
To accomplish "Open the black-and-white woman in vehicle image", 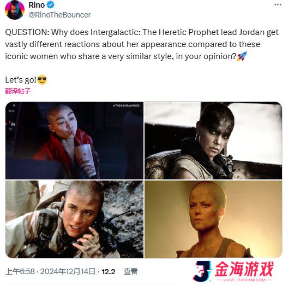I will (213, 141).
